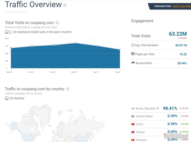
Task: Click the info icon beside Traffic Overview
Action: pyautogui.click(x=65, y=5)
